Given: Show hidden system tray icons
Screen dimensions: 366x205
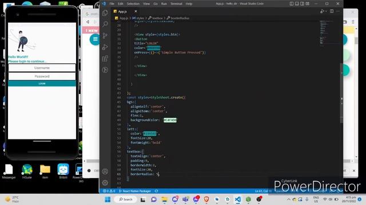Looking at the screenshot, I should pyautogui.click(x=289, y=199).
